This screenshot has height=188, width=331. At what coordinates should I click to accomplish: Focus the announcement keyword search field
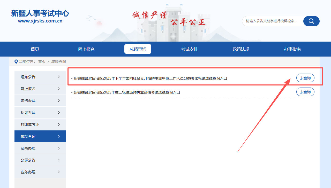coord(272,21)
